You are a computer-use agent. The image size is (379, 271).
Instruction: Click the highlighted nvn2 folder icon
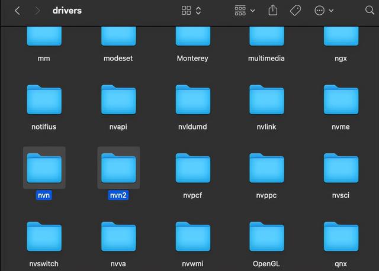pyautogui.click(x=118, y=168)
